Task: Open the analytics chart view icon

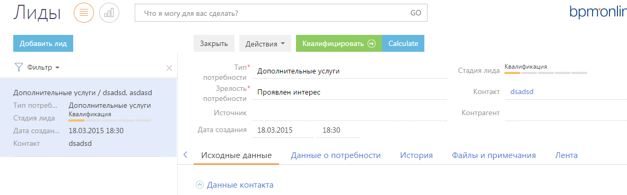Action: click(x=109, y=13)
